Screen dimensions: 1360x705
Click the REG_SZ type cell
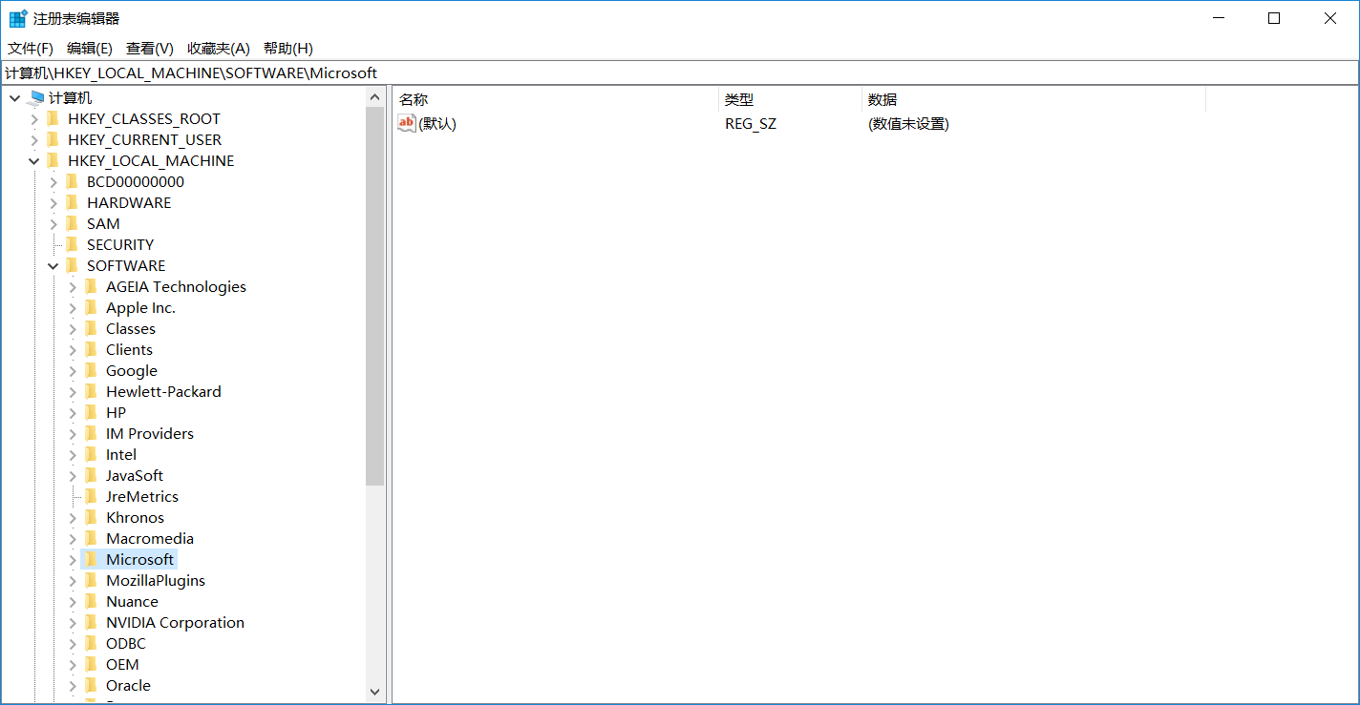751,124
